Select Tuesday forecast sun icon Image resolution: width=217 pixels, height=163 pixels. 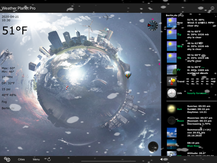pyautogui.click(x=171, y=34)
